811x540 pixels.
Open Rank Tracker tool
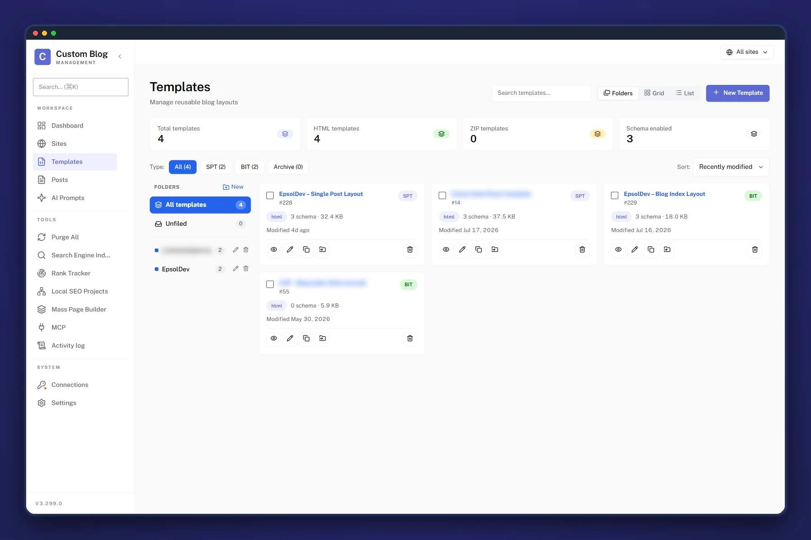click(x=75, y=273)
